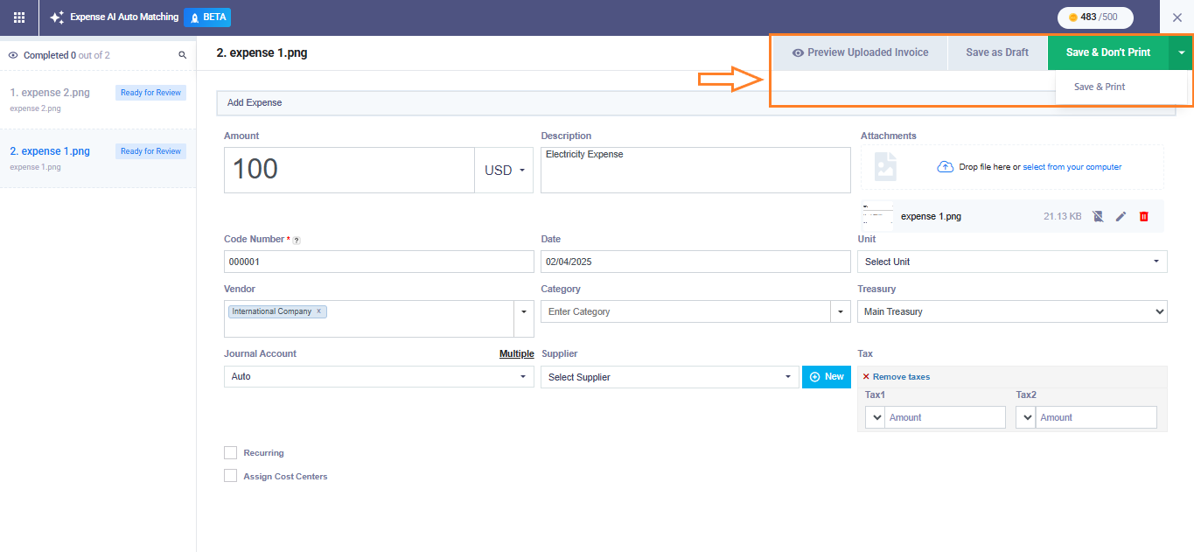Click the search icon in the expense list
Image resolution: width=1194 pixels, height=552 pixels.
[x=183, y=55]
